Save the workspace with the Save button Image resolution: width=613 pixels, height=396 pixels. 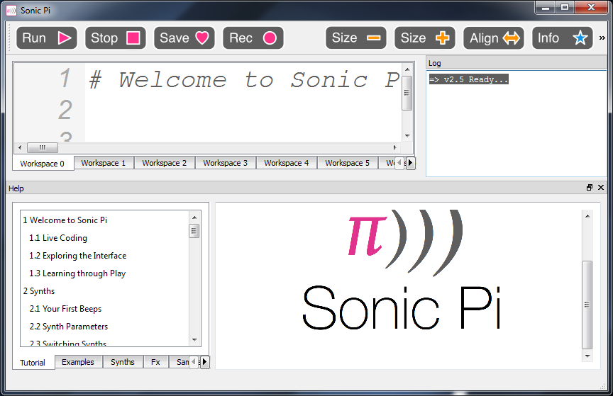pos(184,38)
